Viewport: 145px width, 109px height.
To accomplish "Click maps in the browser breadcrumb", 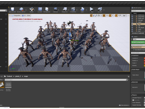I will pyautogui.click(x=26, y=76).
